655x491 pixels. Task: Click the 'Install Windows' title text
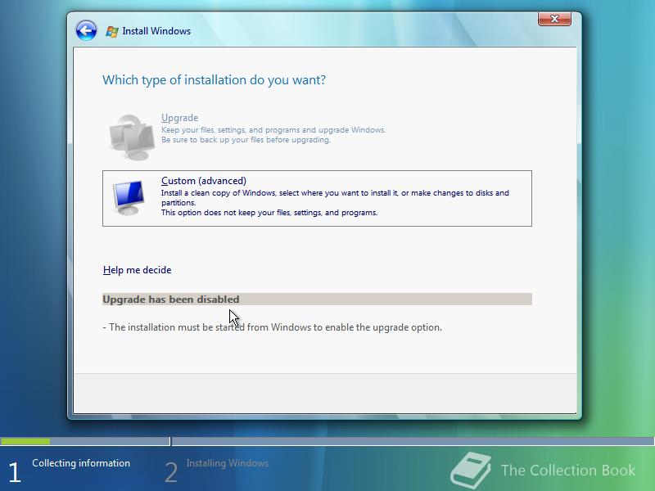point(156,31)
